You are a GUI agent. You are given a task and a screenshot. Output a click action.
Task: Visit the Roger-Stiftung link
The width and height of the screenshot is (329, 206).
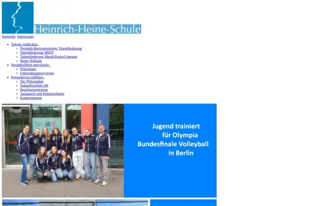pyautogui.click(x=31, y=61)
